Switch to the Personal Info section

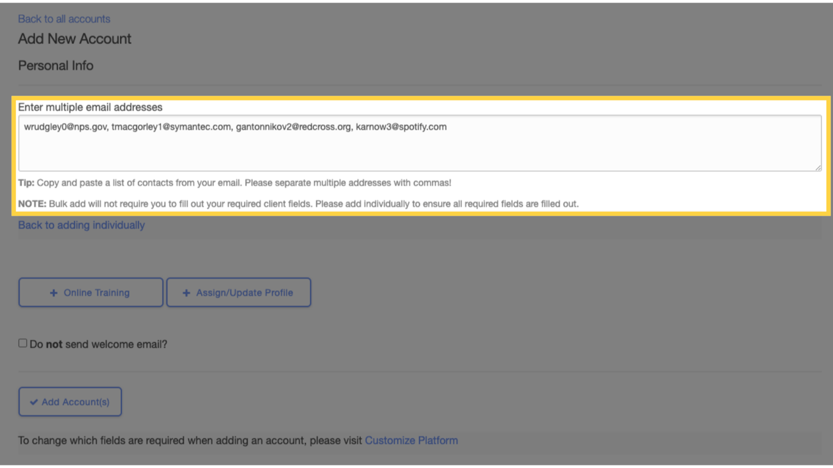coord(55,65)
